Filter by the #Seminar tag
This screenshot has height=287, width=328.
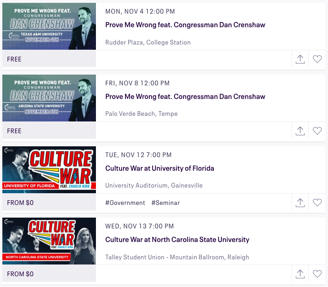click(166, 203)
